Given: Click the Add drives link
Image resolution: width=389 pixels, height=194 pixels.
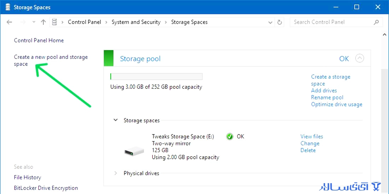Looking at the screenshot, I should click(x=324, y=90).
